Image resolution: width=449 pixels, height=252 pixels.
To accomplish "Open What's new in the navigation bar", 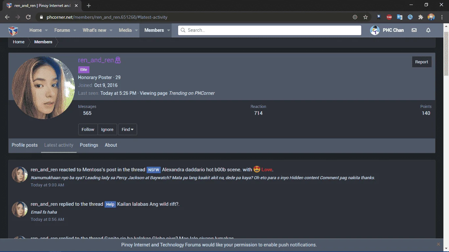I will tap(94, 30).
